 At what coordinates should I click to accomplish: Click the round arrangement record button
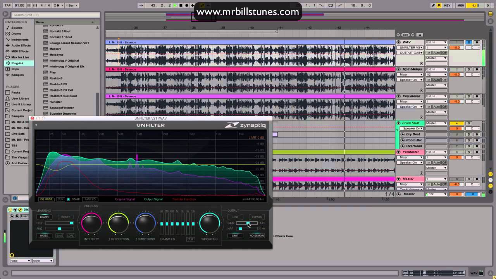pyautogui.click(x=187, y=5)
